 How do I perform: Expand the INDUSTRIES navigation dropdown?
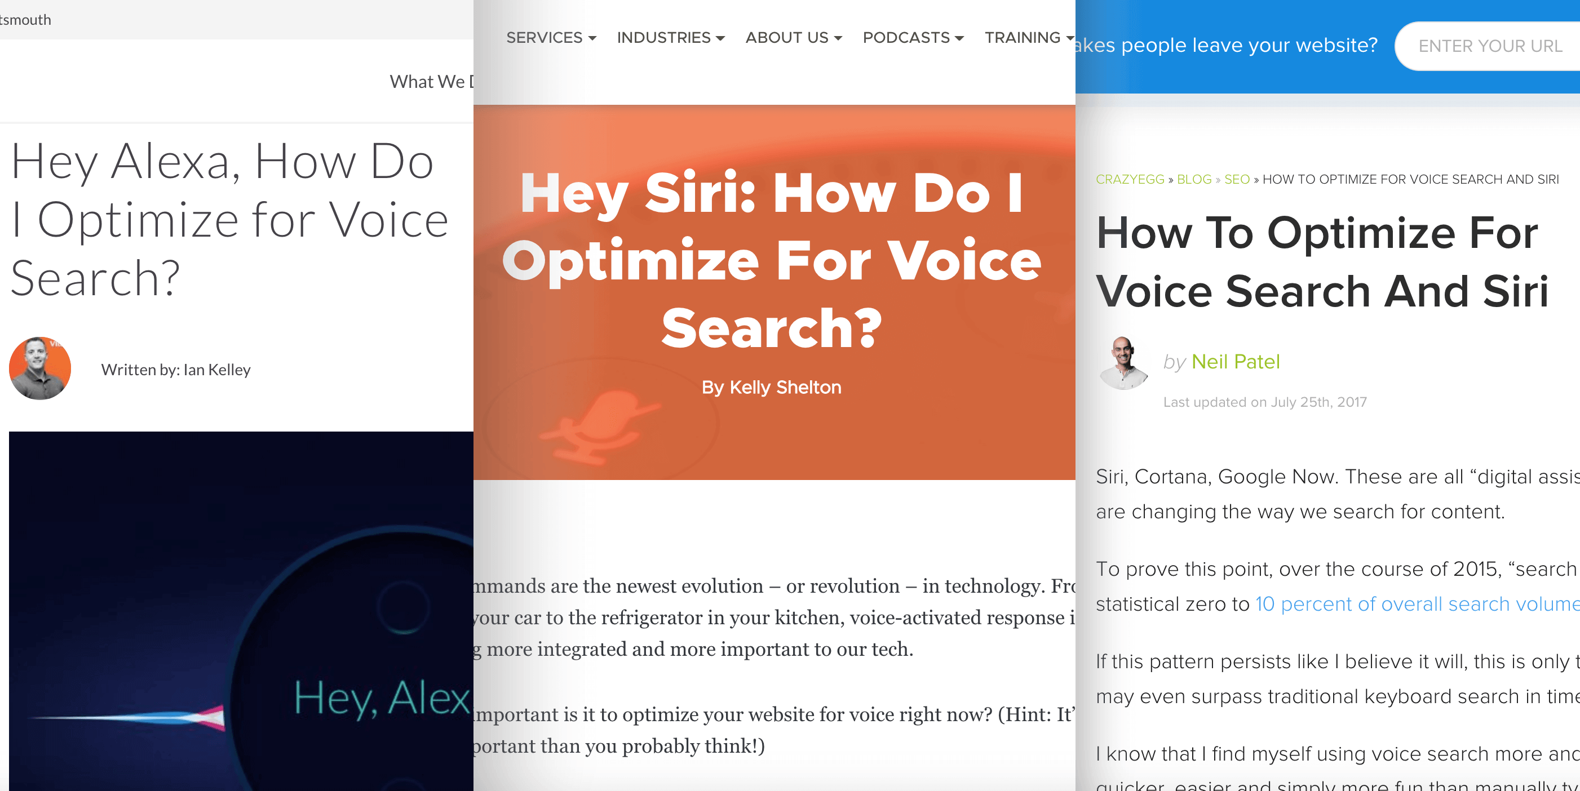[669, 38]
